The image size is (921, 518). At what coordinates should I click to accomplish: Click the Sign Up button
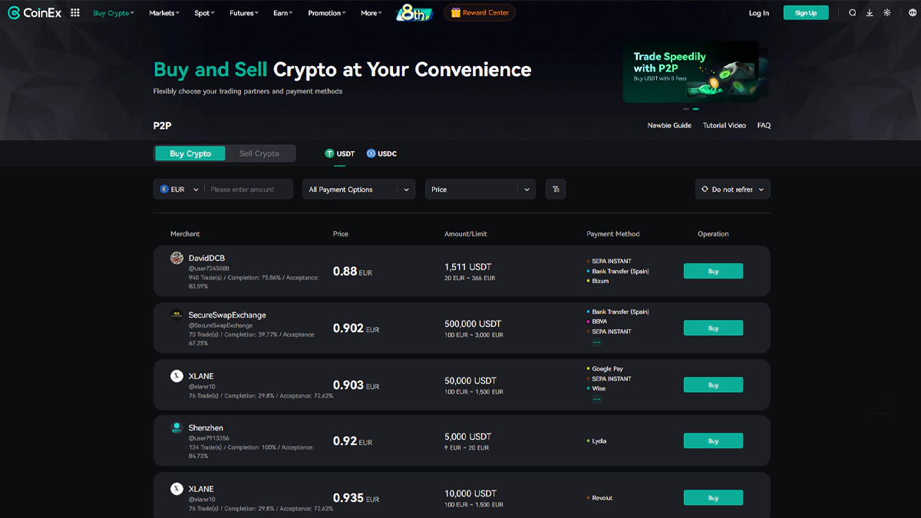(805, 12)
